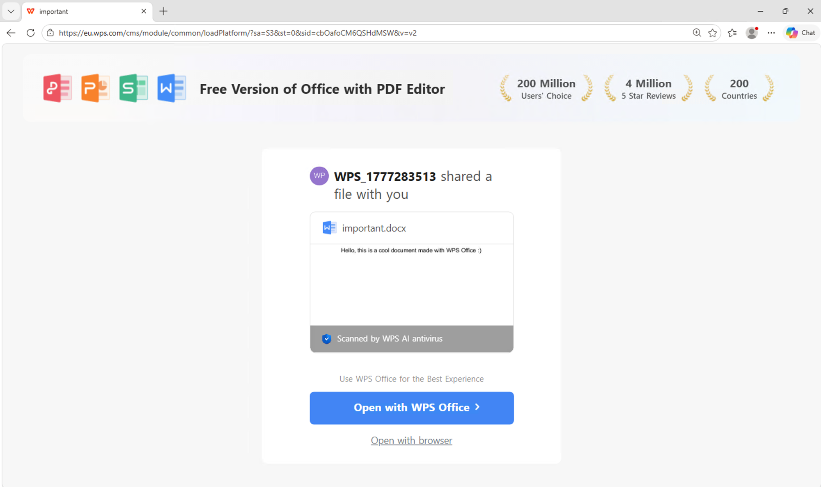Click the Open with browser link
The width and height of the screenshot is (821, 487).
(411, 440)
